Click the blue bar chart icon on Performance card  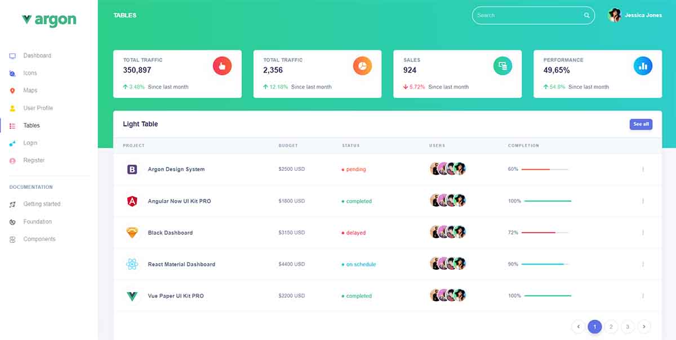click(643, 65)
